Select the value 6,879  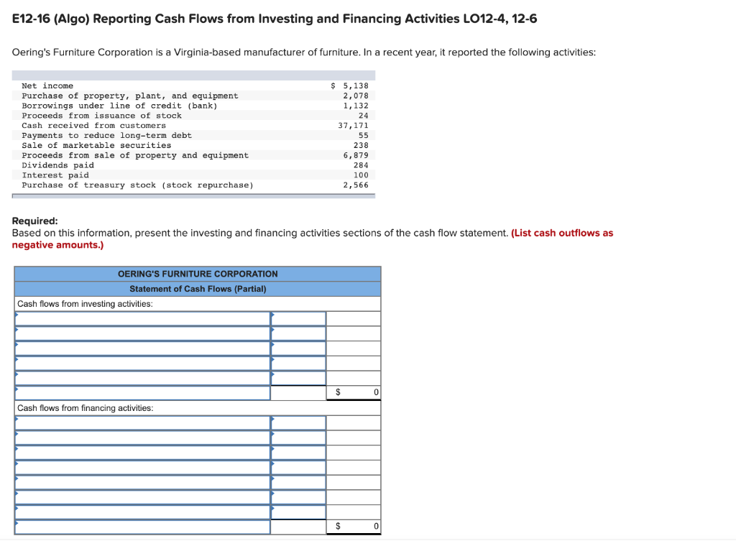[x=356, y=155]
